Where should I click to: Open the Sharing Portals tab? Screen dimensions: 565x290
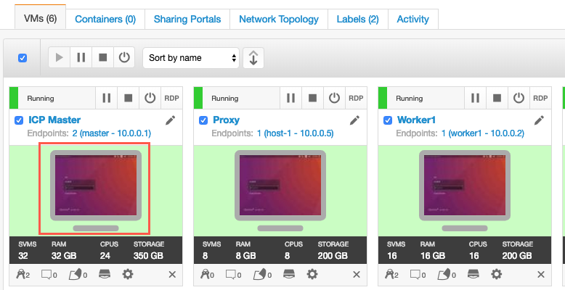pos(187,19)
